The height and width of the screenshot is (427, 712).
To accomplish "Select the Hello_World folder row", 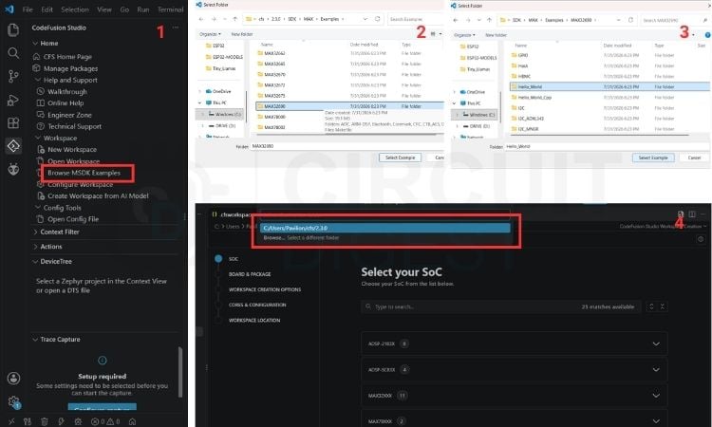I will (609, 86).
